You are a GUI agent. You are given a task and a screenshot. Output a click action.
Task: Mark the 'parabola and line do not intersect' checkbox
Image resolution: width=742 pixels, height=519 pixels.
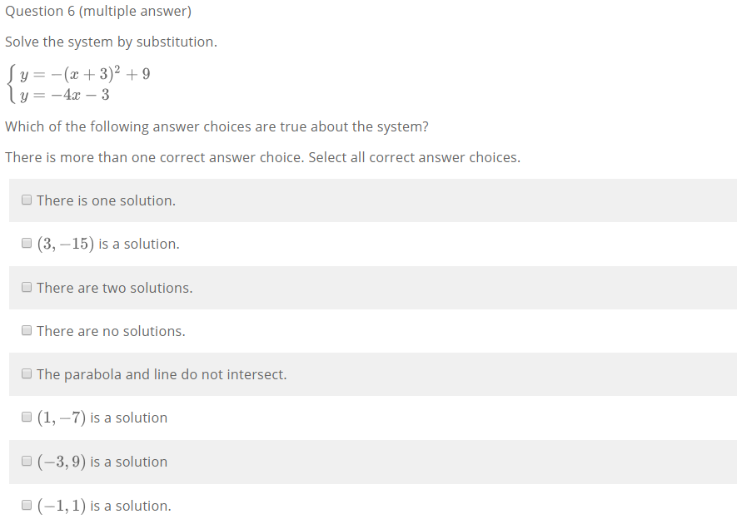tap(27, 373)
